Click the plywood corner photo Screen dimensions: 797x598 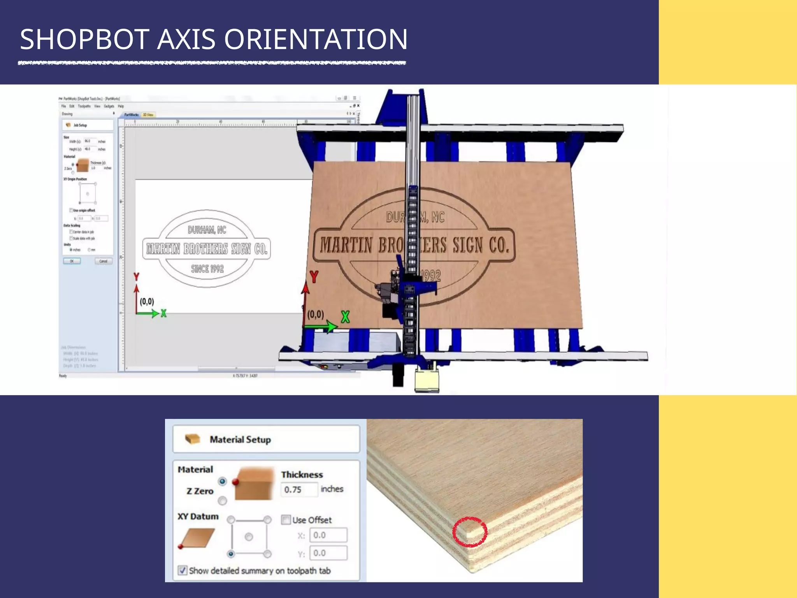click(474, 500)
